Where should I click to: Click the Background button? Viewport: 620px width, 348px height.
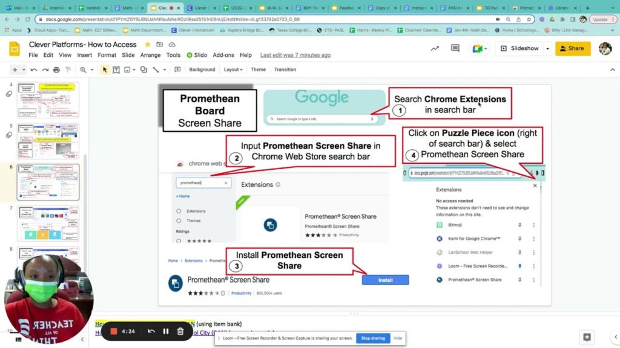click(x=202, y=70)
